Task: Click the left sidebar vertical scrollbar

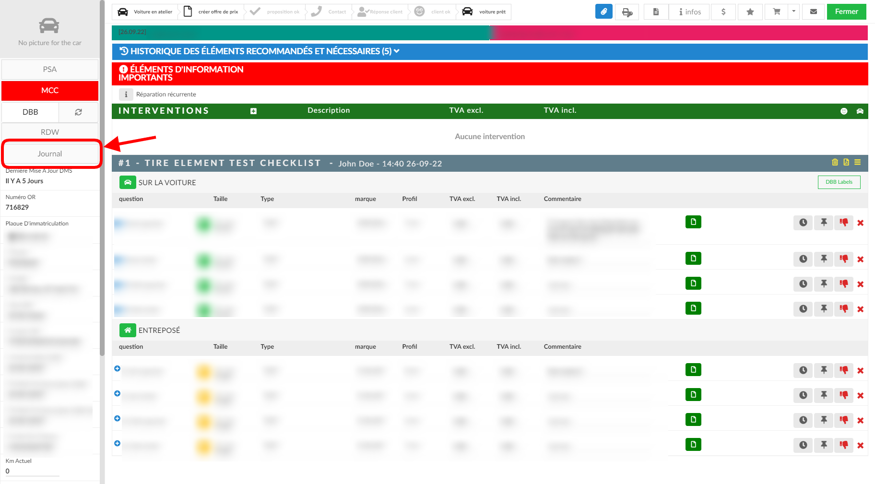Action: (x=102, y=177)
